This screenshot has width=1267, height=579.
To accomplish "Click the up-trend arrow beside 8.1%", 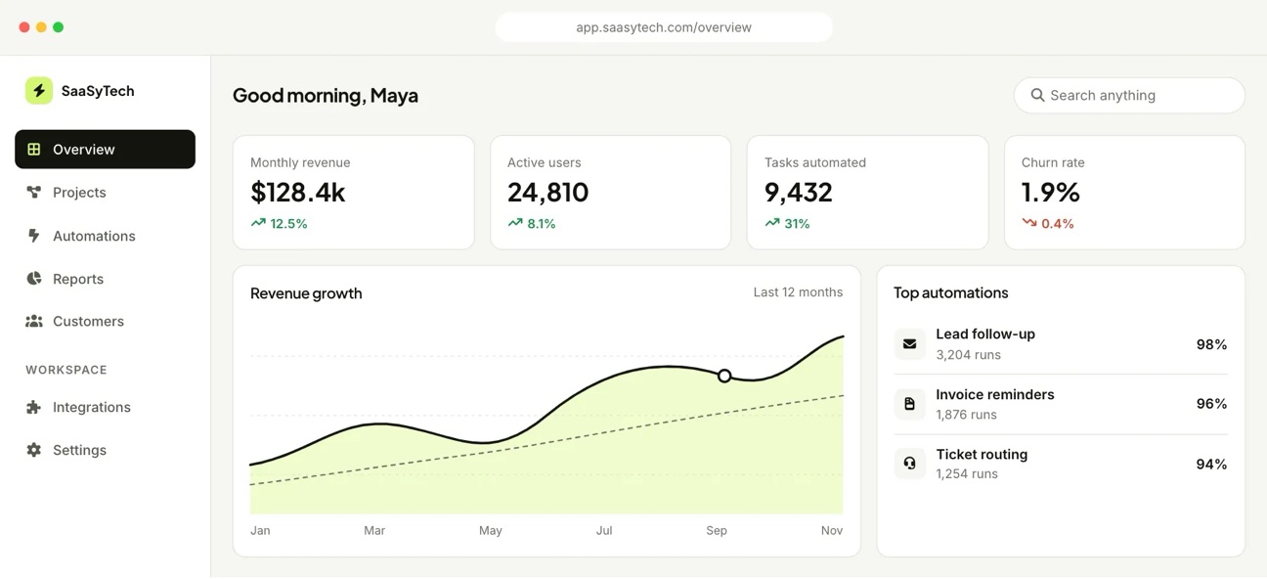I will point(515,223).
